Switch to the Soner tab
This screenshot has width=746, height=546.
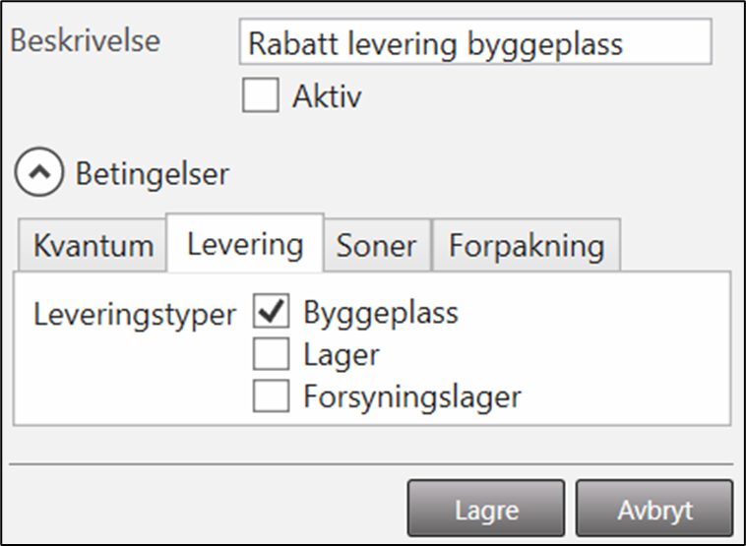point(377,246)
